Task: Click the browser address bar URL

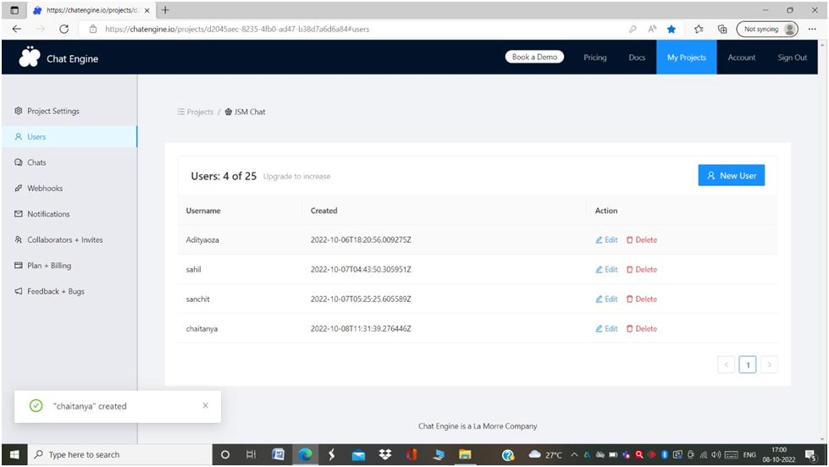Action: click(x=237, y=29)
